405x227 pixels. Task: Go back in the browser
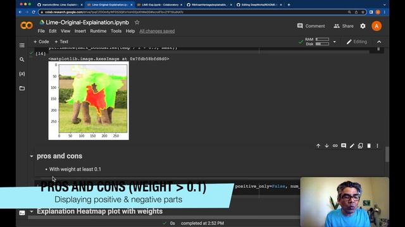[x=20, y=12]
